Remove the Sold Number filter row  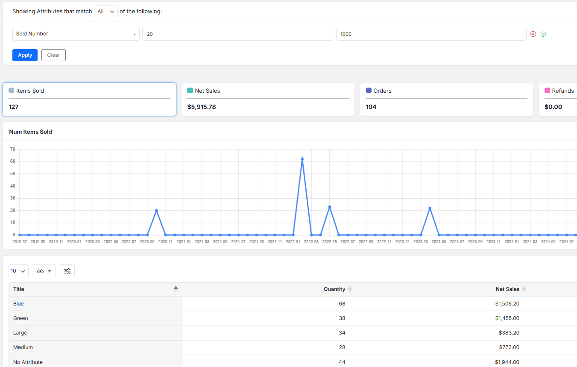(533, 34)
